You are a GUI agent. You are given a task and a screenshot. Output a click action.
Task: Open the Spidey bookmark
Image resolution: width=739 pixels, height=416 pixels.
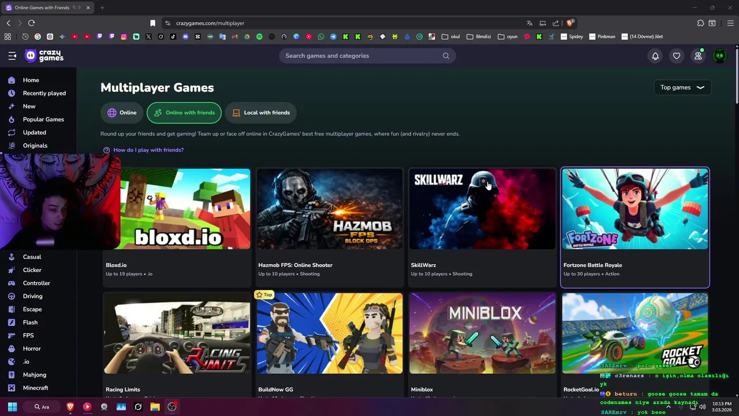[x=572, y=36]
